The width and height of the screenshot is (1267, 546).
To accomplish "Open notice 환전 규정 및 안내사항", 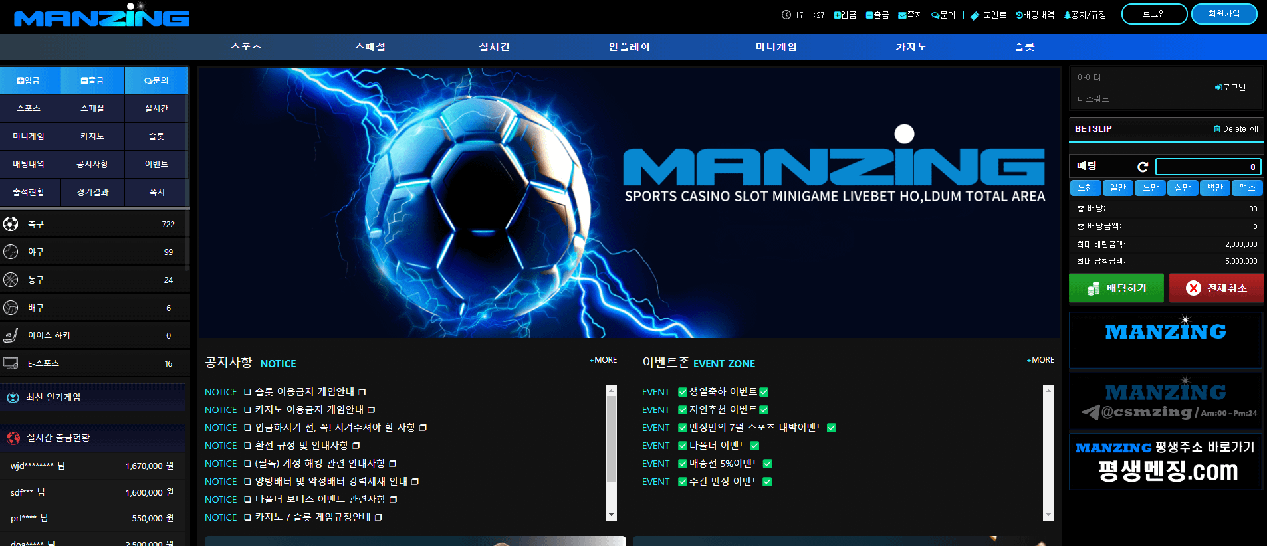I will click(x=302, y=446).
